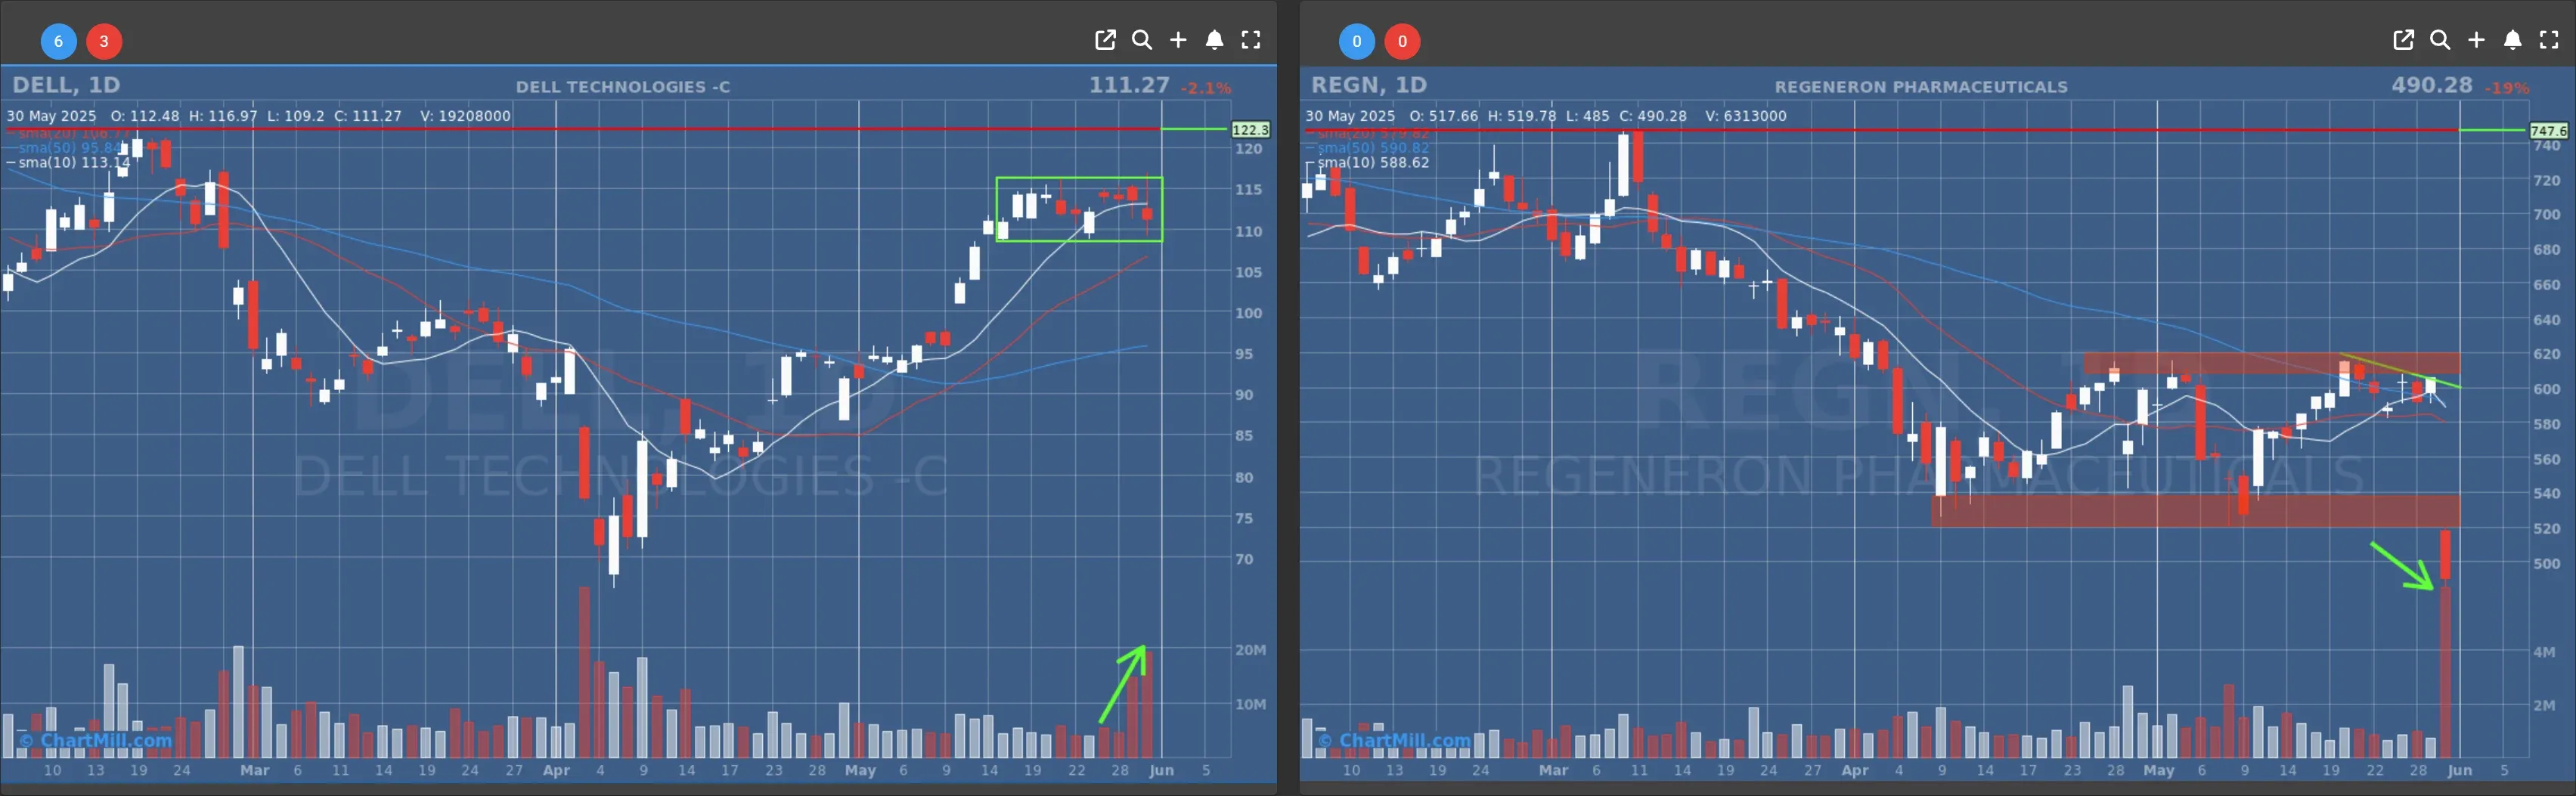Click the REGN chart magnifier search icon

pyautogui.click(x=2440, y=40)
